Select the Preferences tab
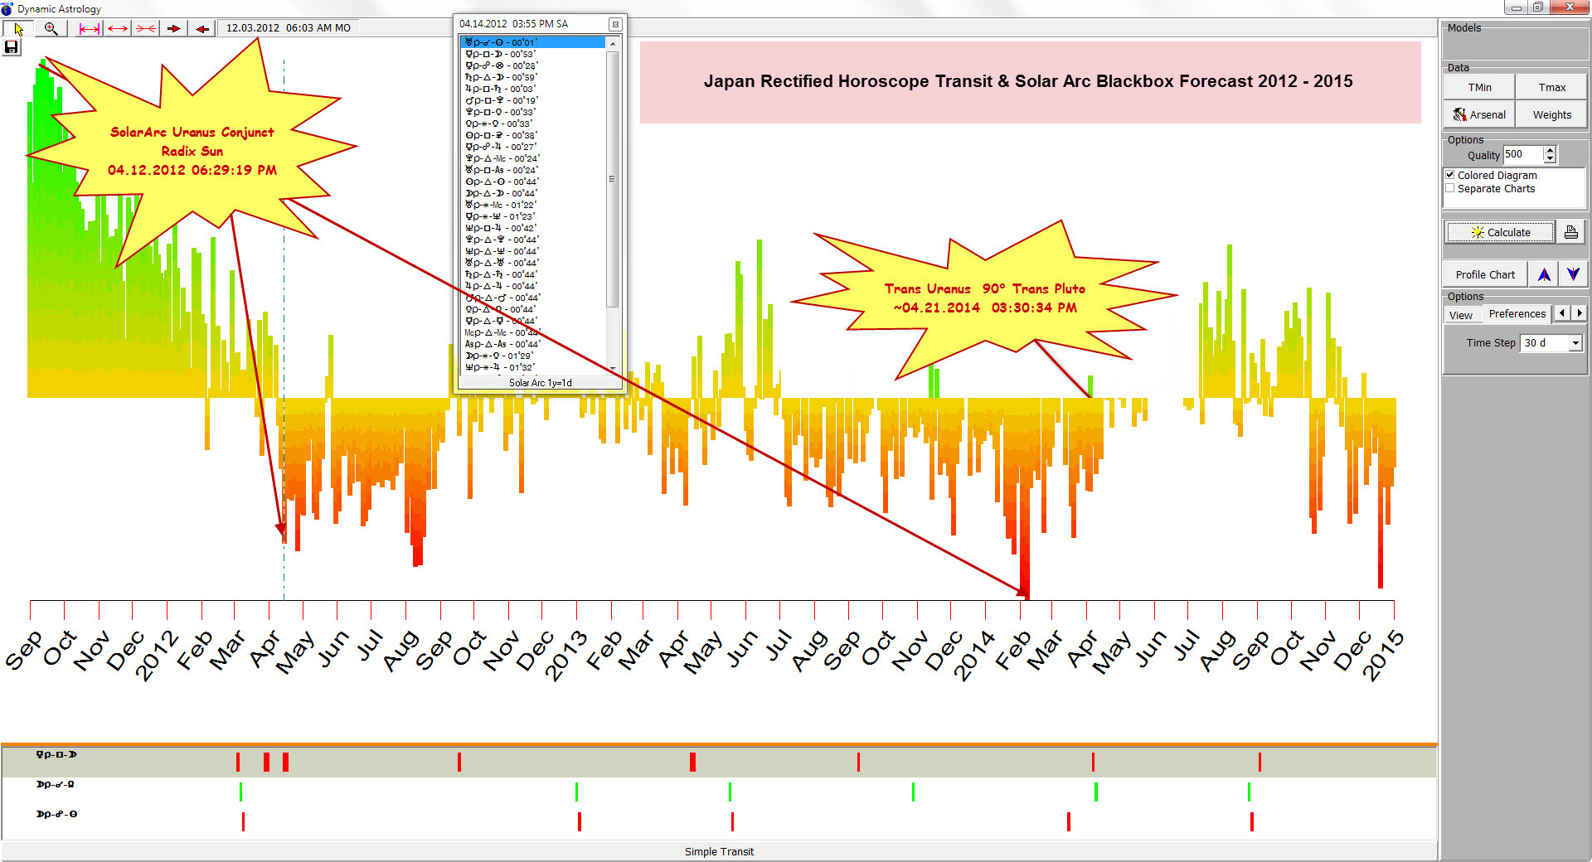Viewport: 1592px width, 862px height. pos(1517,314)
